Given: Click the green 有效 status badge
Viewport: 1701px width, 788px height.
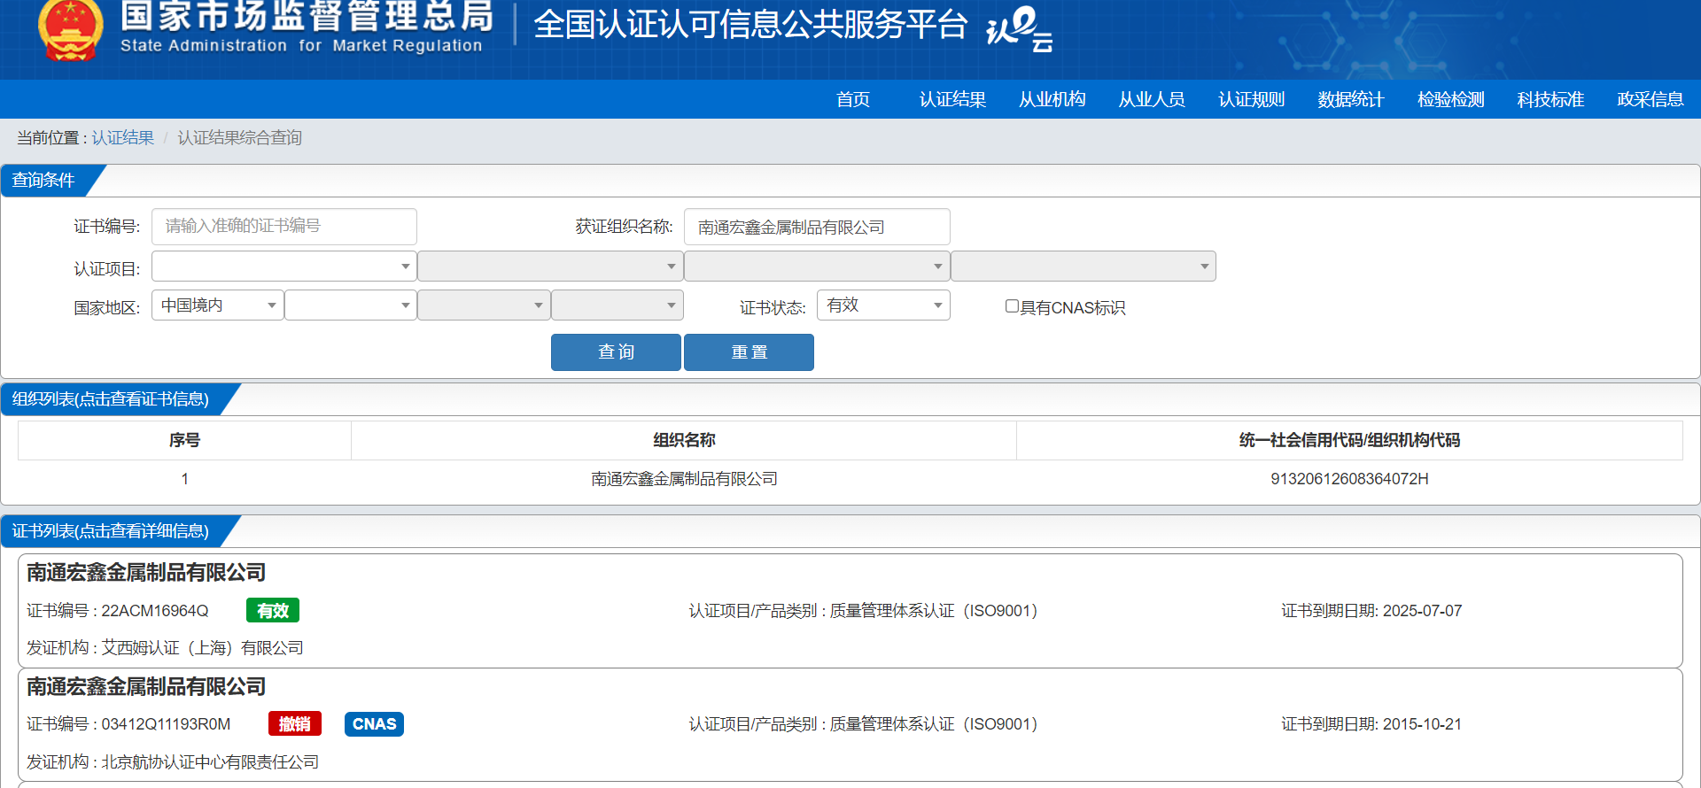Looking at the screenshot, I should pyautogui.click(x=273, y=611).
